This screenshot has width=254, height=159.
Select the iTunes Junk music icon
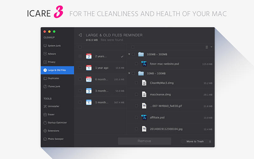(x=45, y=86)
